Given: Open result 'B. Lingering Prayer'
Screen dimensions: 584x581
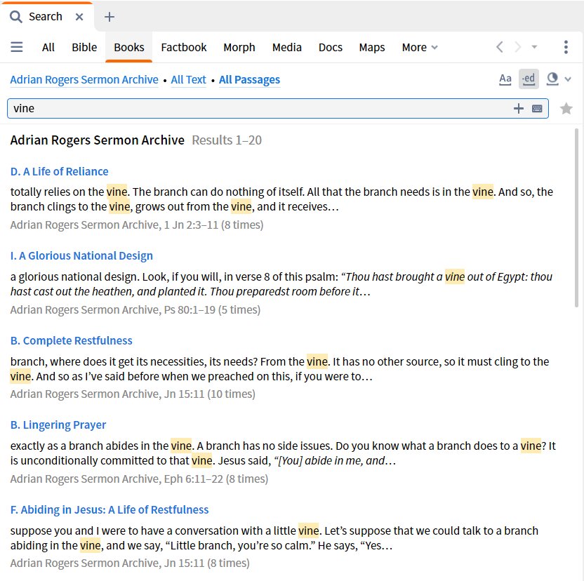Looking at the screenshot, I should [58, 425].
